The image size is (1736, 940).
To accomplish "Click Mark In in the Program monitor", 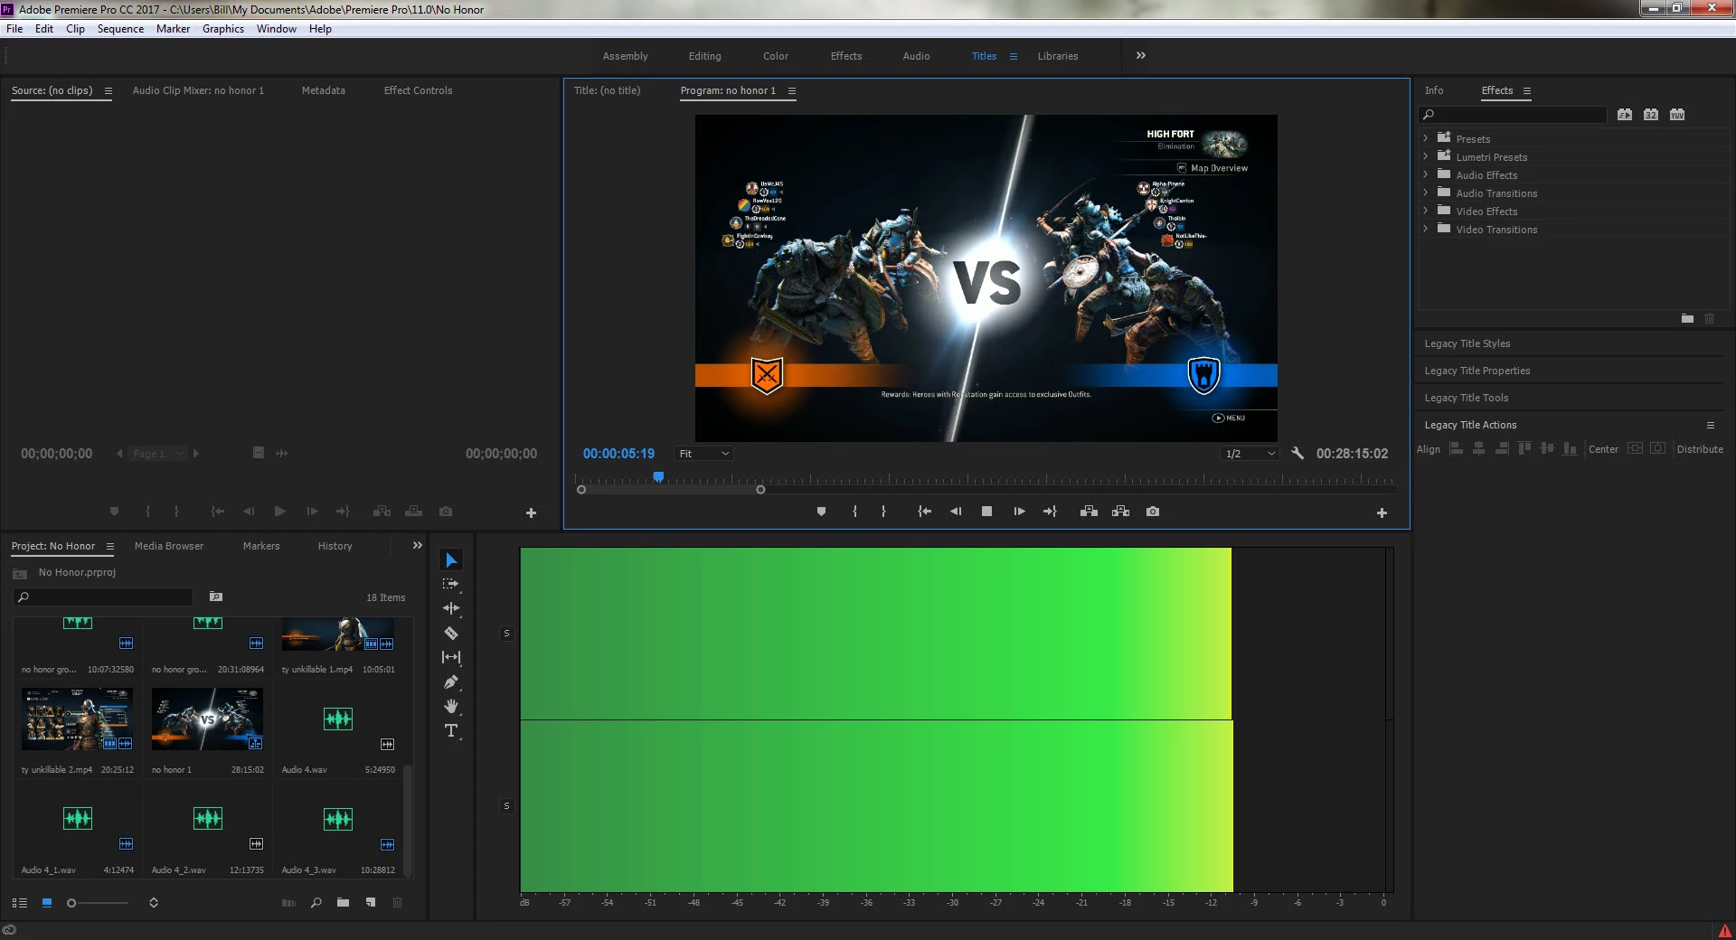I will click(854, 512).
